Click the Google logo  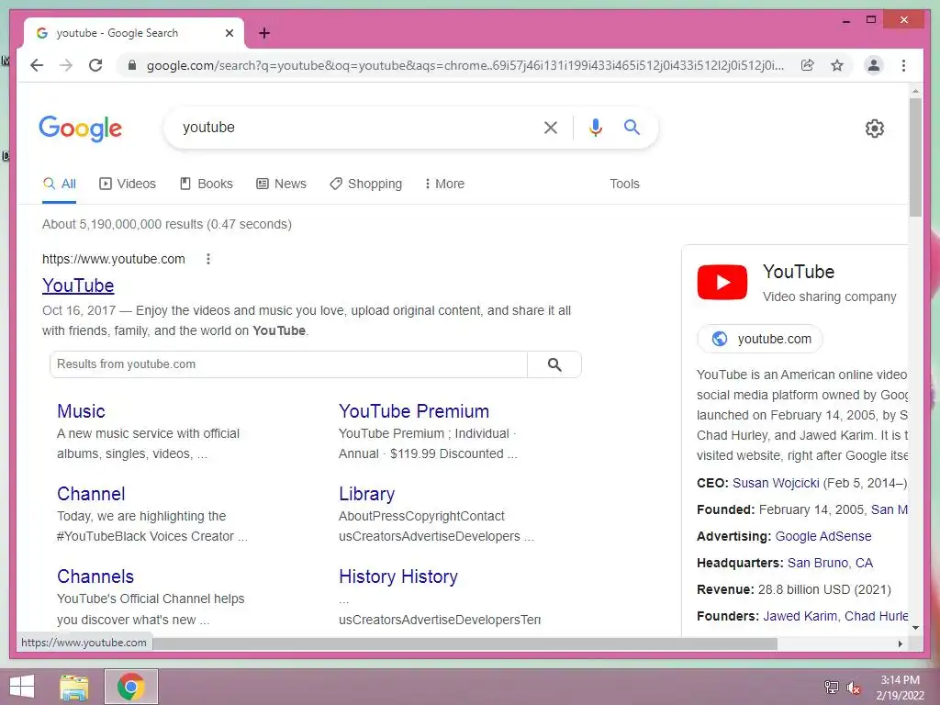pyautogui.click(x=81, y=129)
